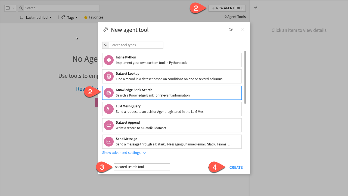Click the Read the documentation link
Viewport: 348px width, 196px height.
[82, 89]
